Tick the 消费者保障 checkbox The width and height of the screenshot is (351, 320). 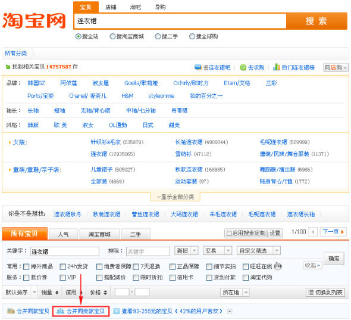[x=99, y=266]
